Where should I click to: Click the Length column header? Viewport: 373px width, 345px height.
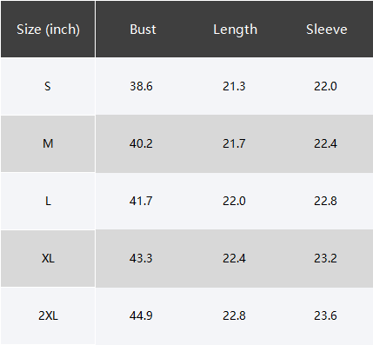click(x=235, y=30)
